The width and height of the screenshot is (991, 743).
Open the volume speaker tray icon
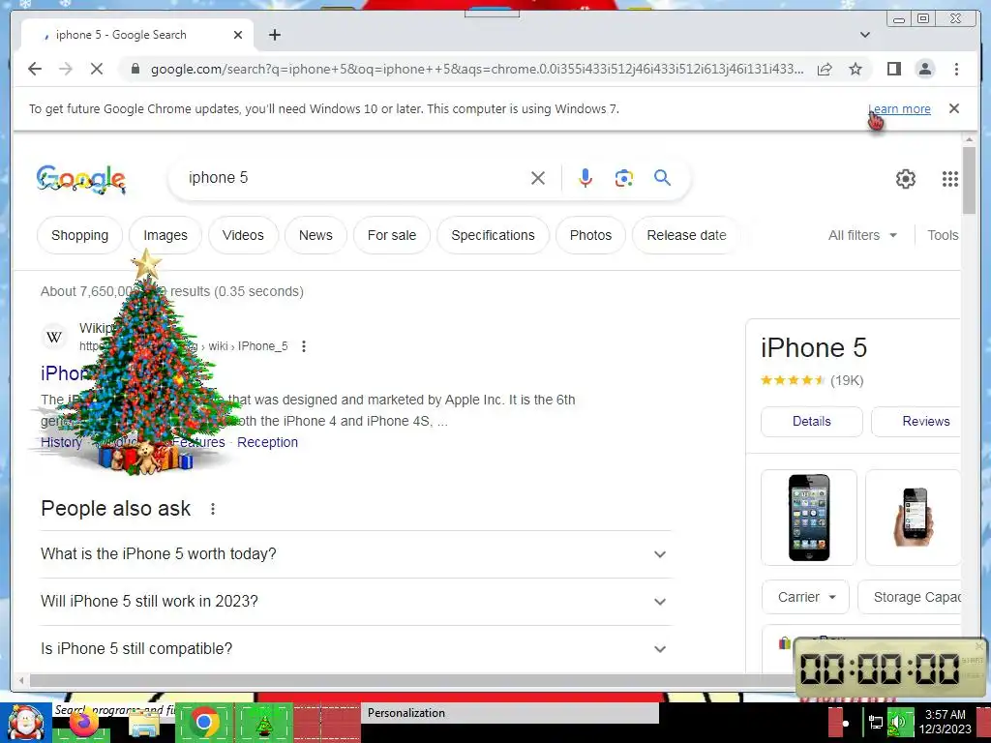pos(898,722)
